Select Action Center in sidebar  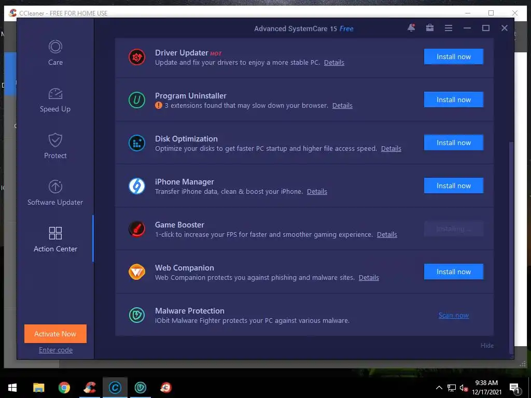click(55, 239)
